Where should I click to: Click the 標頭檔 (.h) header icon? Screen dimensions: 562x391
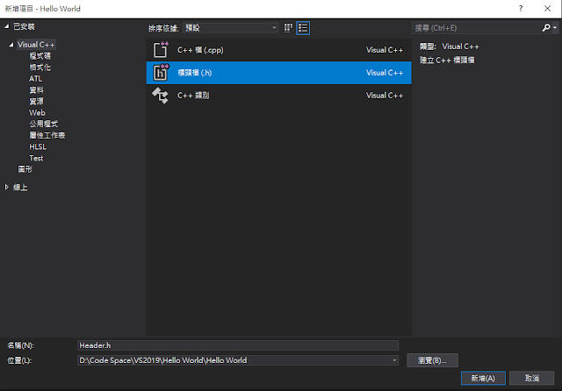(161, 73)
